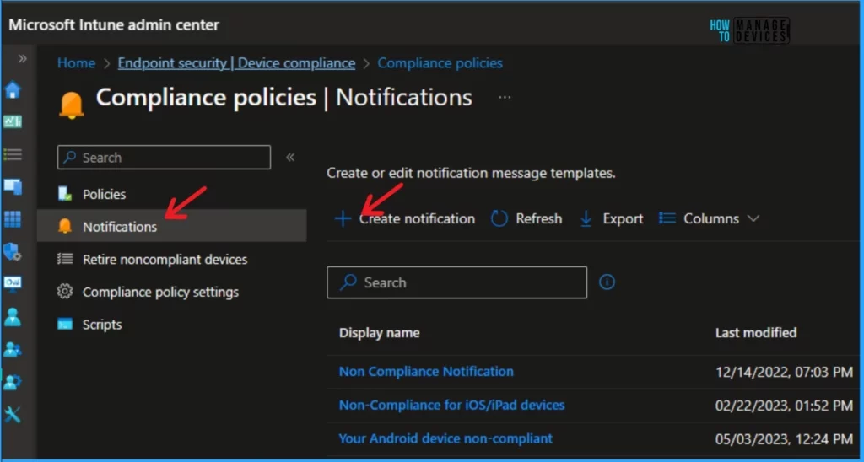864x462 pixels.
Task: Open Apps grid icon in sidebar
Action: [13, 219]
